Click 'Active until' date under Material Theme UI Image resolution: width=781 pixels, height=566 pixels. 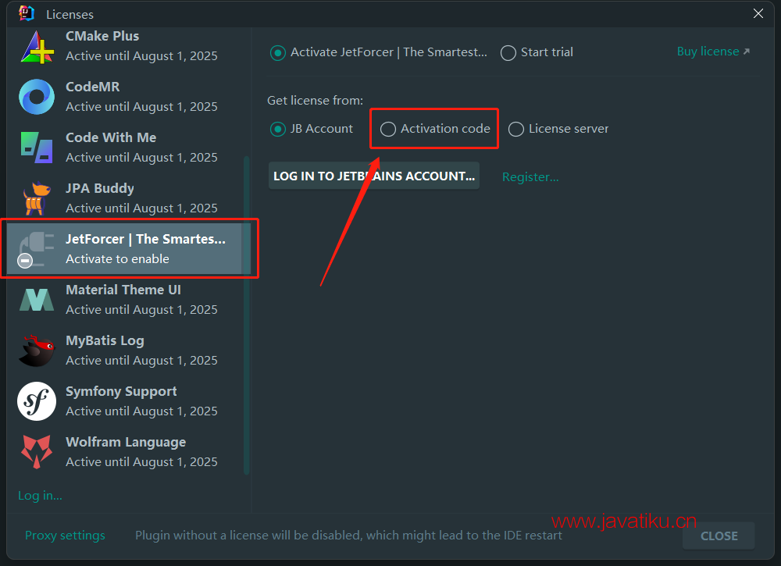click(x=141, y=310)
